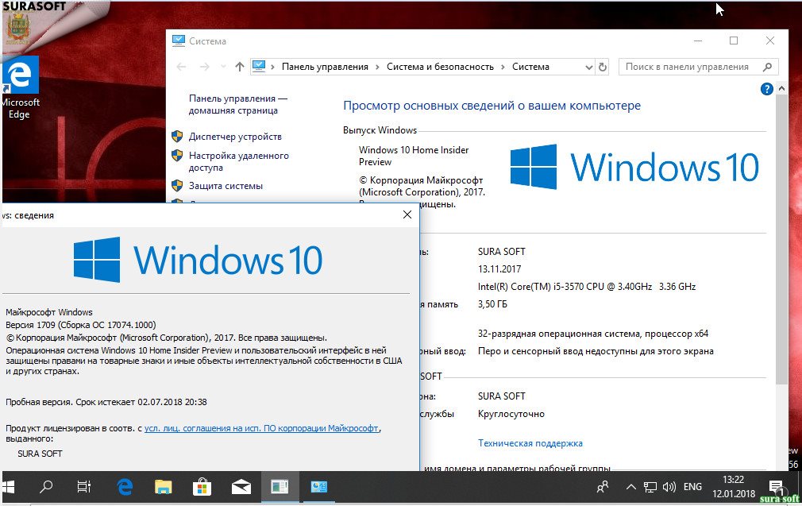The width and height of the screenshot is (802, 506).
Task: Open Mail app from taskbar
Action: pos(241,487)
